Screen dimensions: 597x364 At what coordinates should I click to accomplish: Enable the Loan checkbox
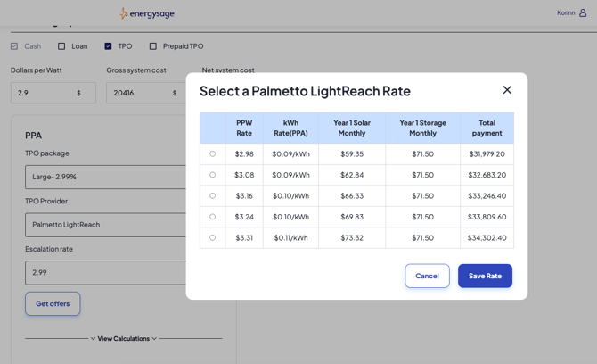point(61,46)
